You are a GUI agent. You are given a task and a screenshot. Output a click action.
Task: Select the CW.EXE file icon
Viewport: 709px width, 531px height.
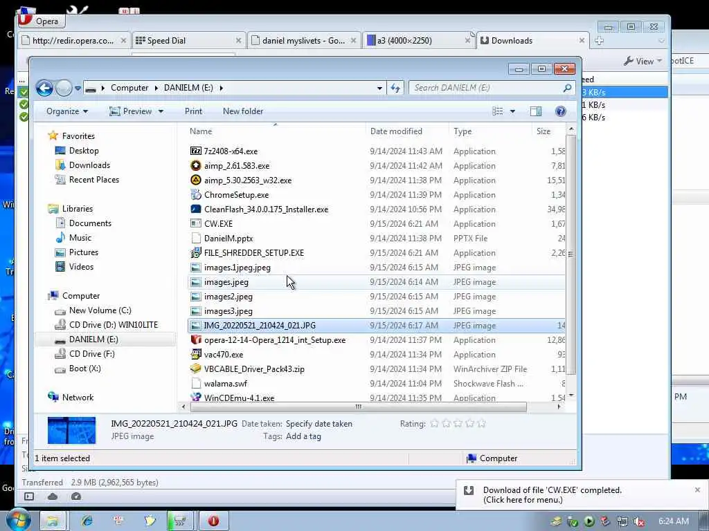click(195, 223)
